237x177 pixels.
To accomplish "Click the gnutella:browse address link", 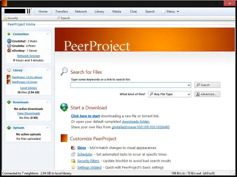I will tap(140, 127).
